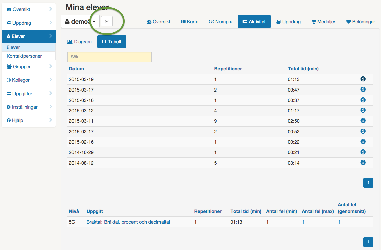Click the Sök search field
The image size is (381, 250).
coord(109,57)
